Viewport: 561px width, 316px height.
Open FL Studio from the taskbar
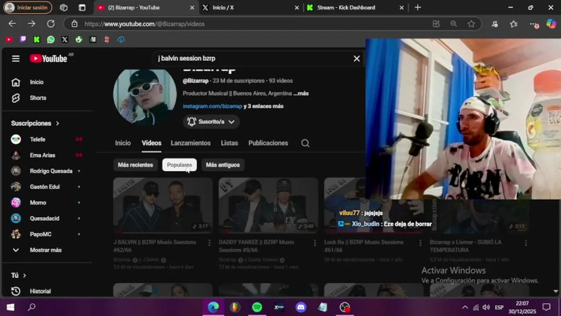tap(235, 307)
